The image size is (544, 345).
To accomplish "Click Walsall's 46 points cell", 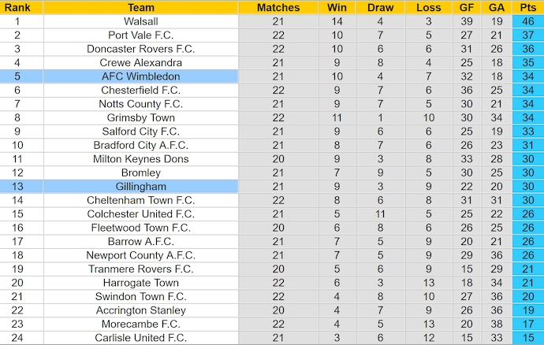I will click(528, 21).
